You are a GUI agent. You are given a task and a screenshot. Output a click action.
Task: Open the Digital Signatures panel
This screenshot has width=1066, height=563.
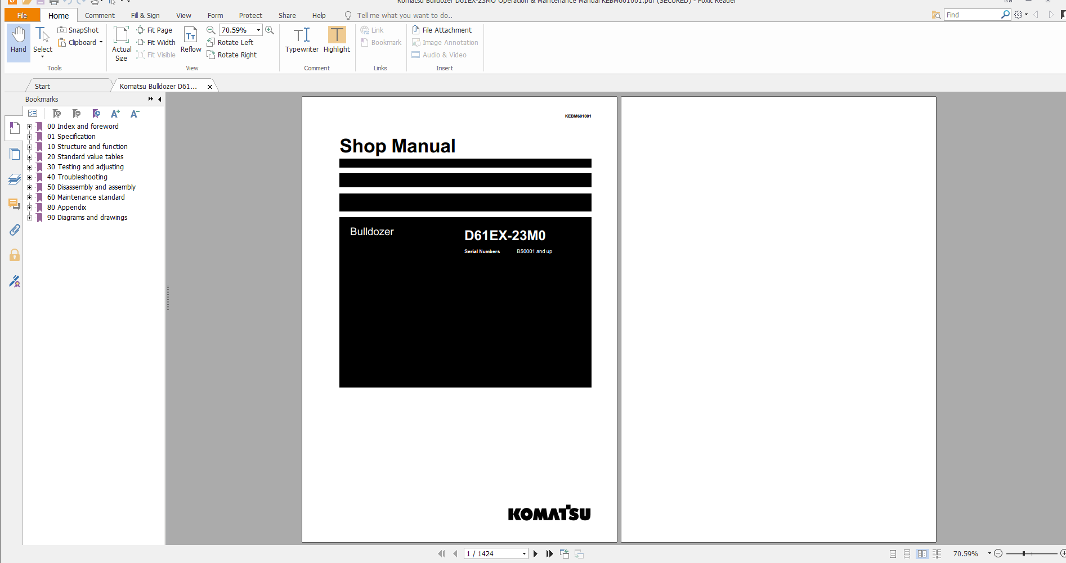coord(15,281)
